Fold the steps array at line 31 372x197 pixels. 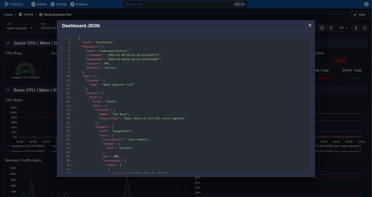point(72,165)
